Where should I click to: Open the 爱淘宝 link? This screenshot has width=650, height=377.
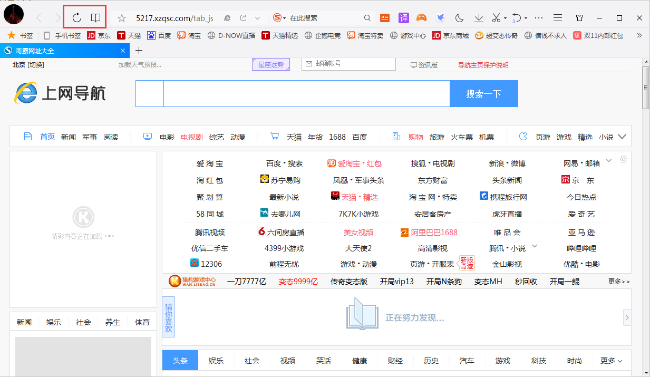pyautogui.click(x=209, y=163)
